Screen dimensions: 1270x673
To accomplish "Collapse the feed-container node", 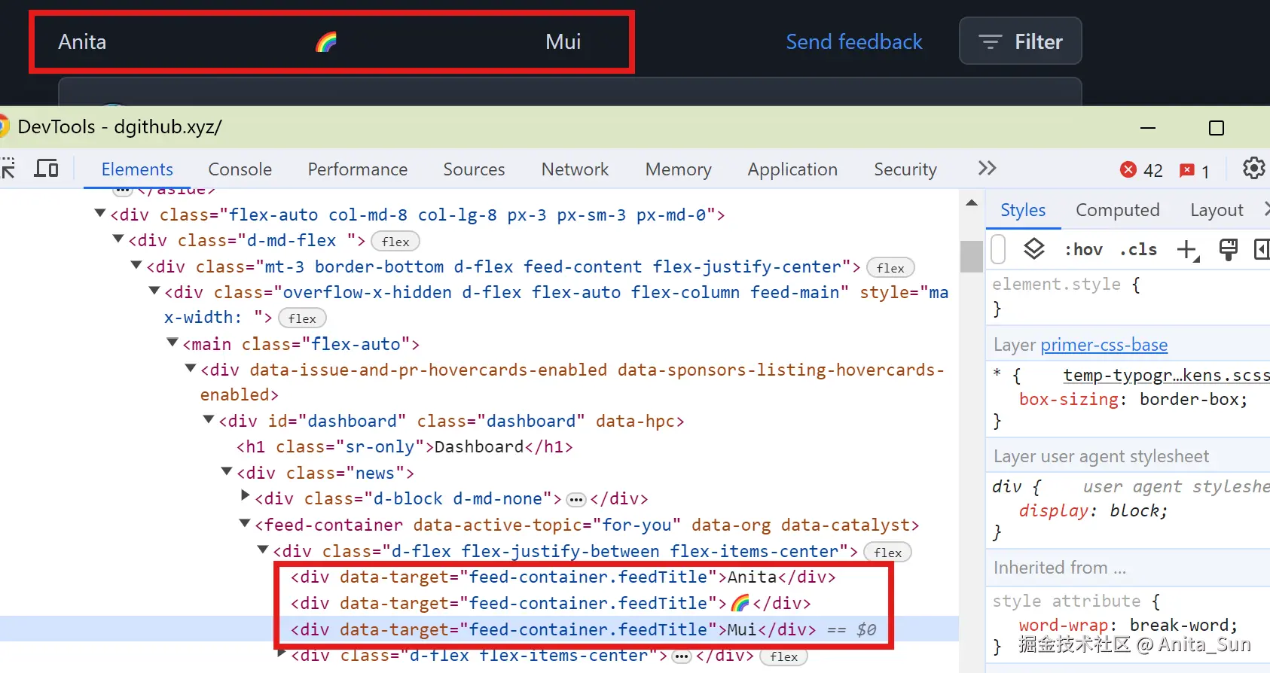I will [245, 524].
